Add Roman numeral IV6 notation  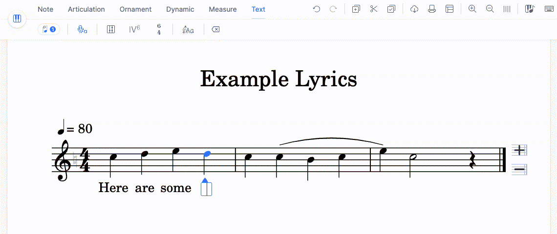(134, 29)
